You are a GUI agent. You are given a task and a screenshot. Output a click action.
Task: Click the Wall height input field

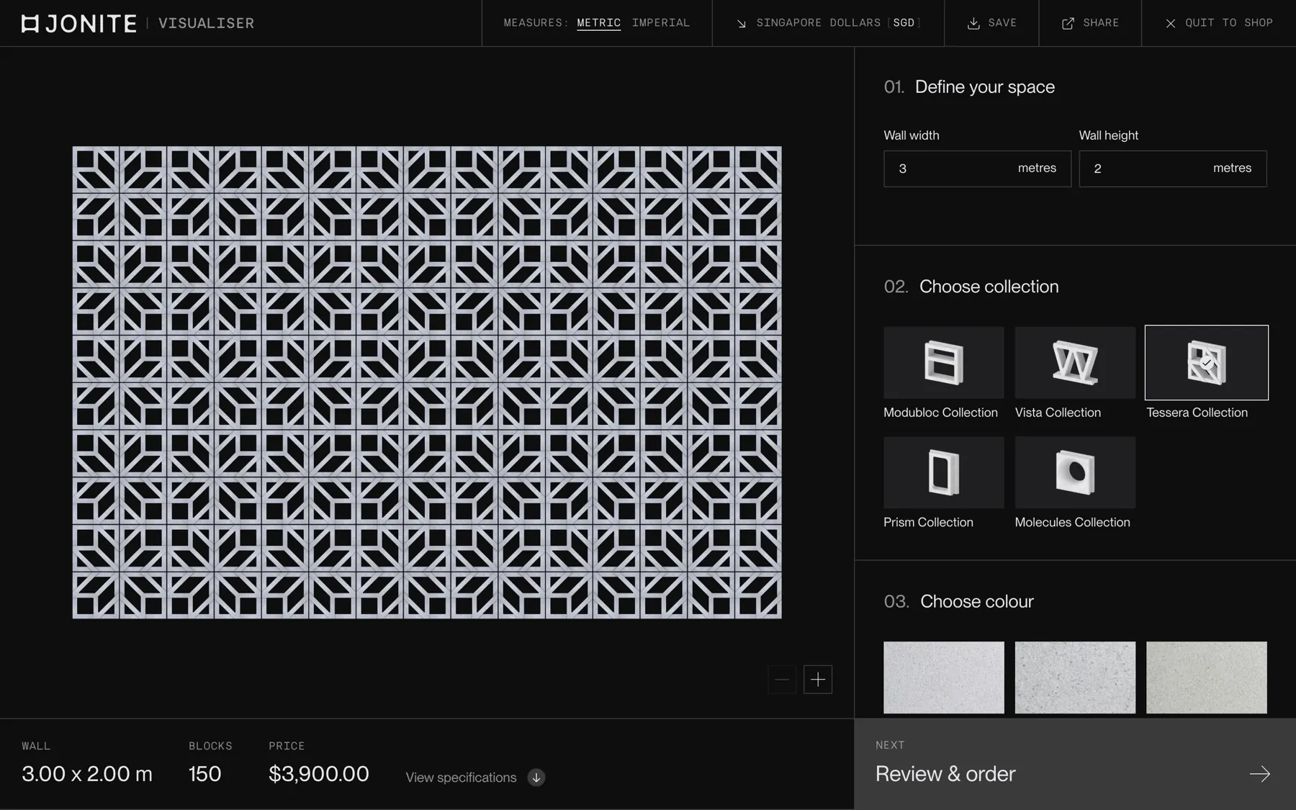pyautogui.click(x=1173, y=168)
